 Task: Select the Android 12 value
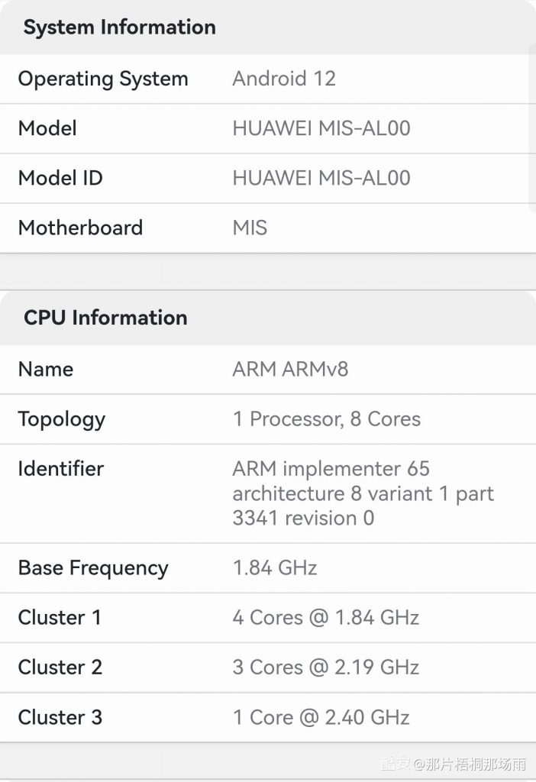[284, 79]
